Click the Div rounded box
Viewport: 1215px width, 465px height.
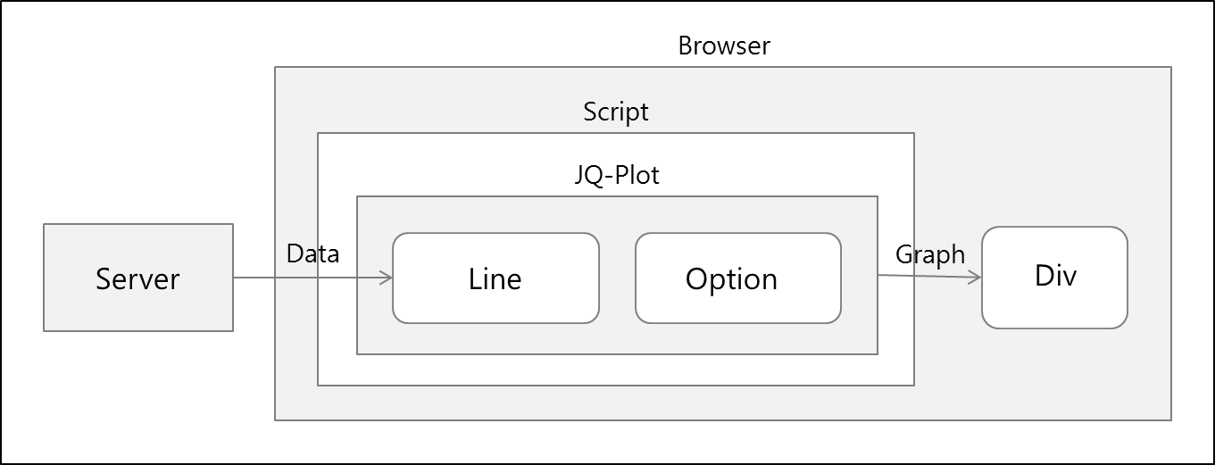point(1054,278)
